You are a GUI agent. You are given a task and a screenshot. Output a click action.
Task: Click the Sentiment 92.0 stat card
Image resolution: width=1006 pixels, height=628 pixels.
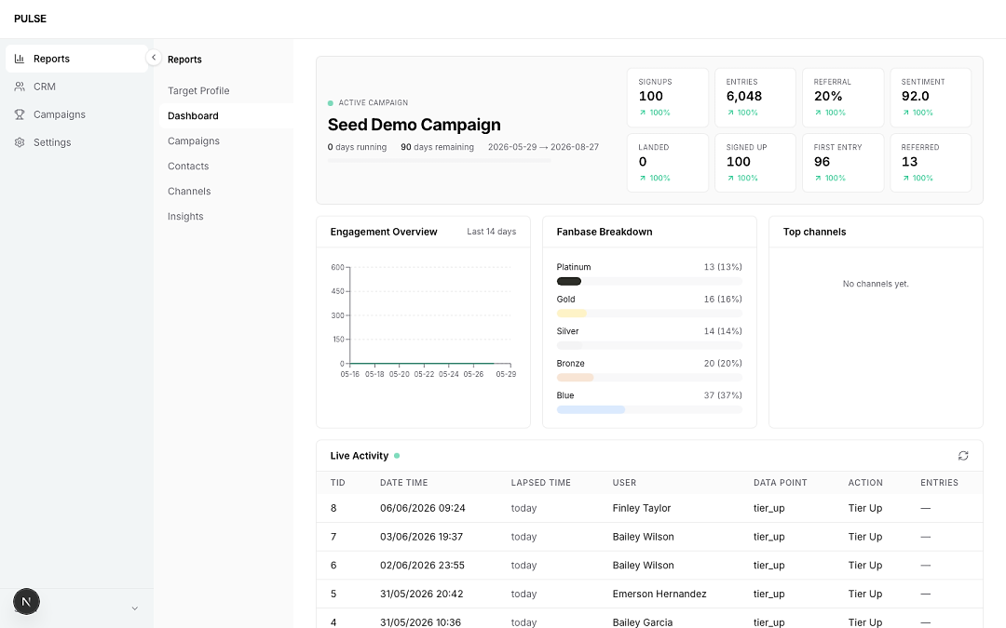pyautogui.click(x=931, y=98)
